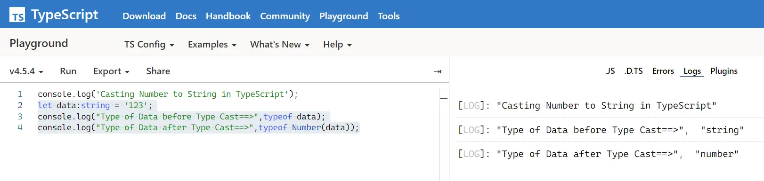Click the Share button

click(158, 71)
